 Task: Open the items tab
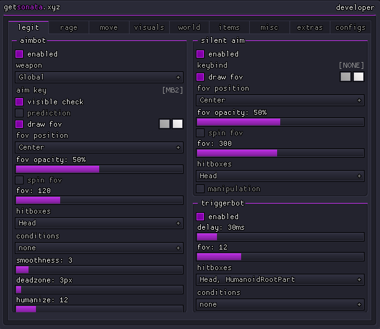click(229, 27)
